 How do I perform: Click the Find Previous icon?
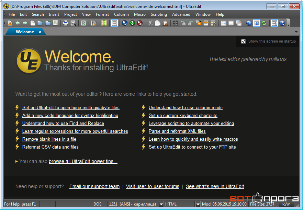[x=183, y=23]
